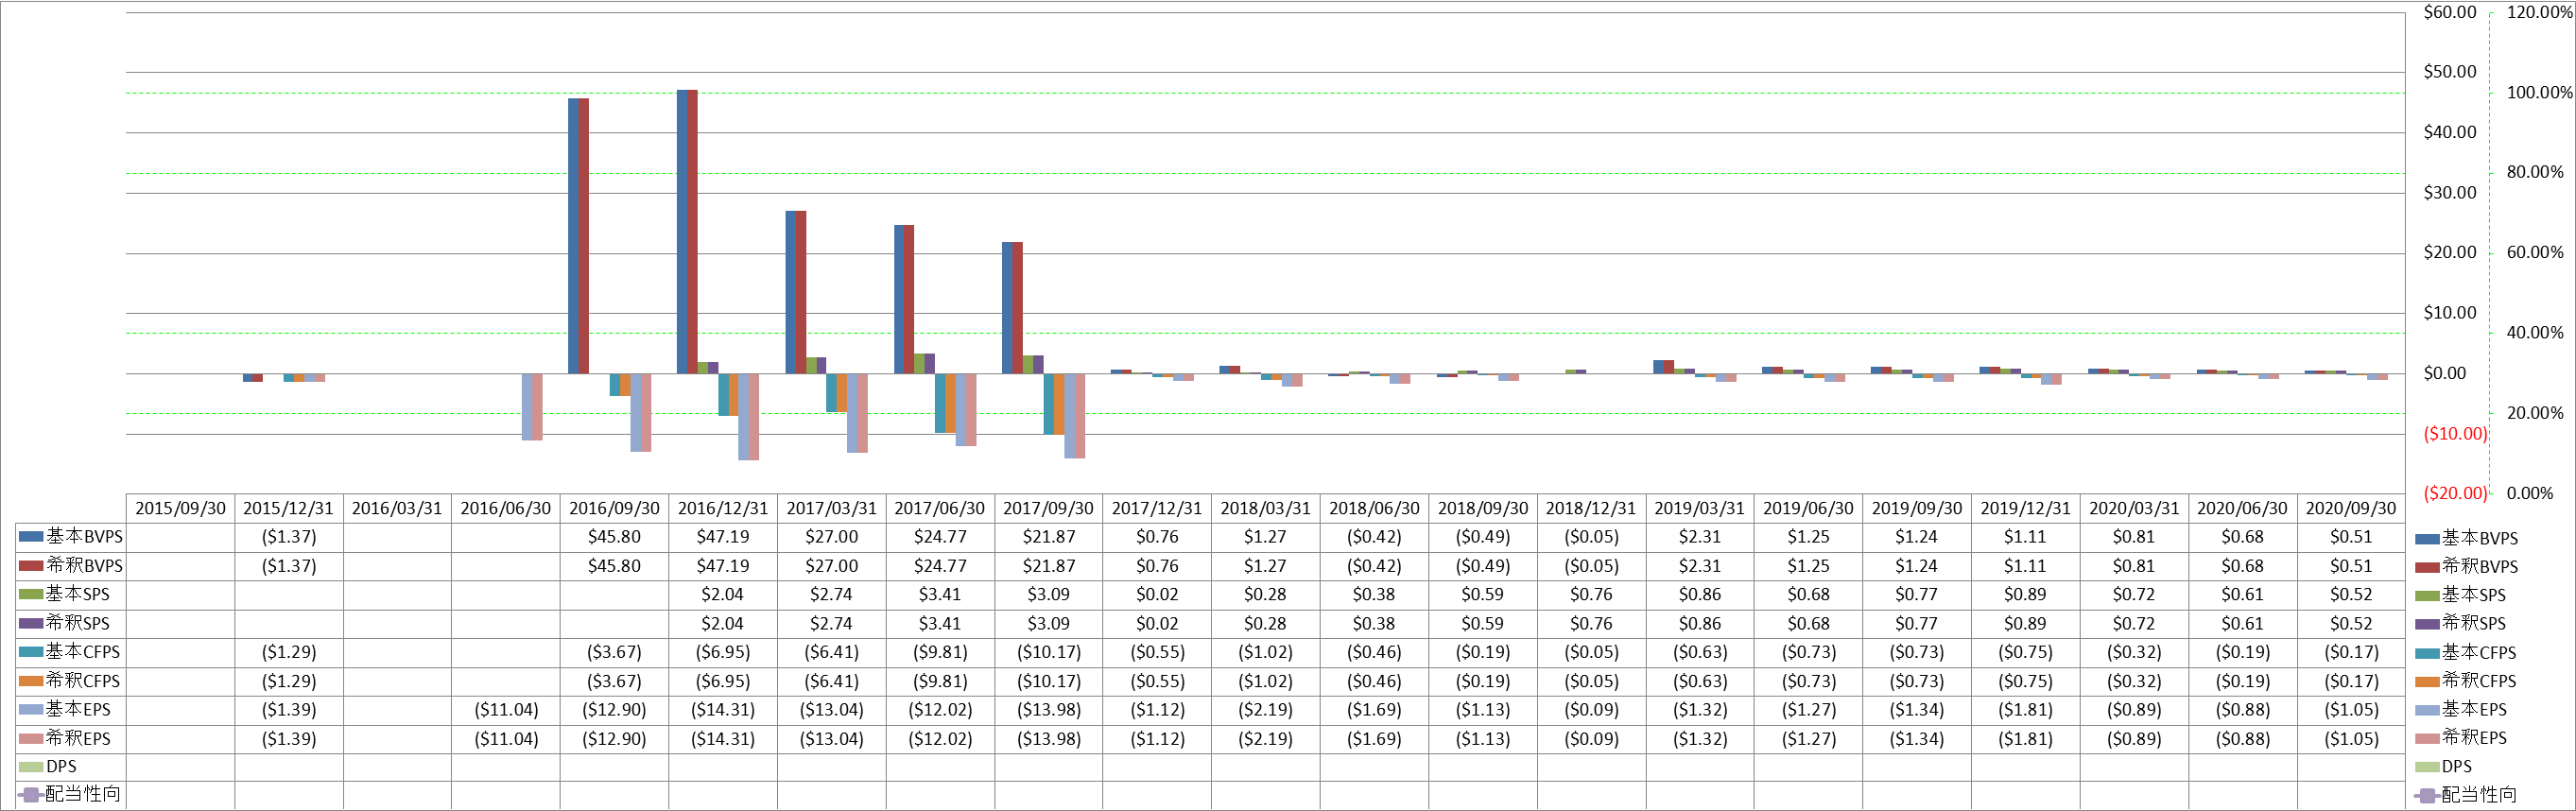The width and height of the screenshot is (2576, 811).
Task: Select the 2018/06/30 column header
Action: [x=1374, y=508]
